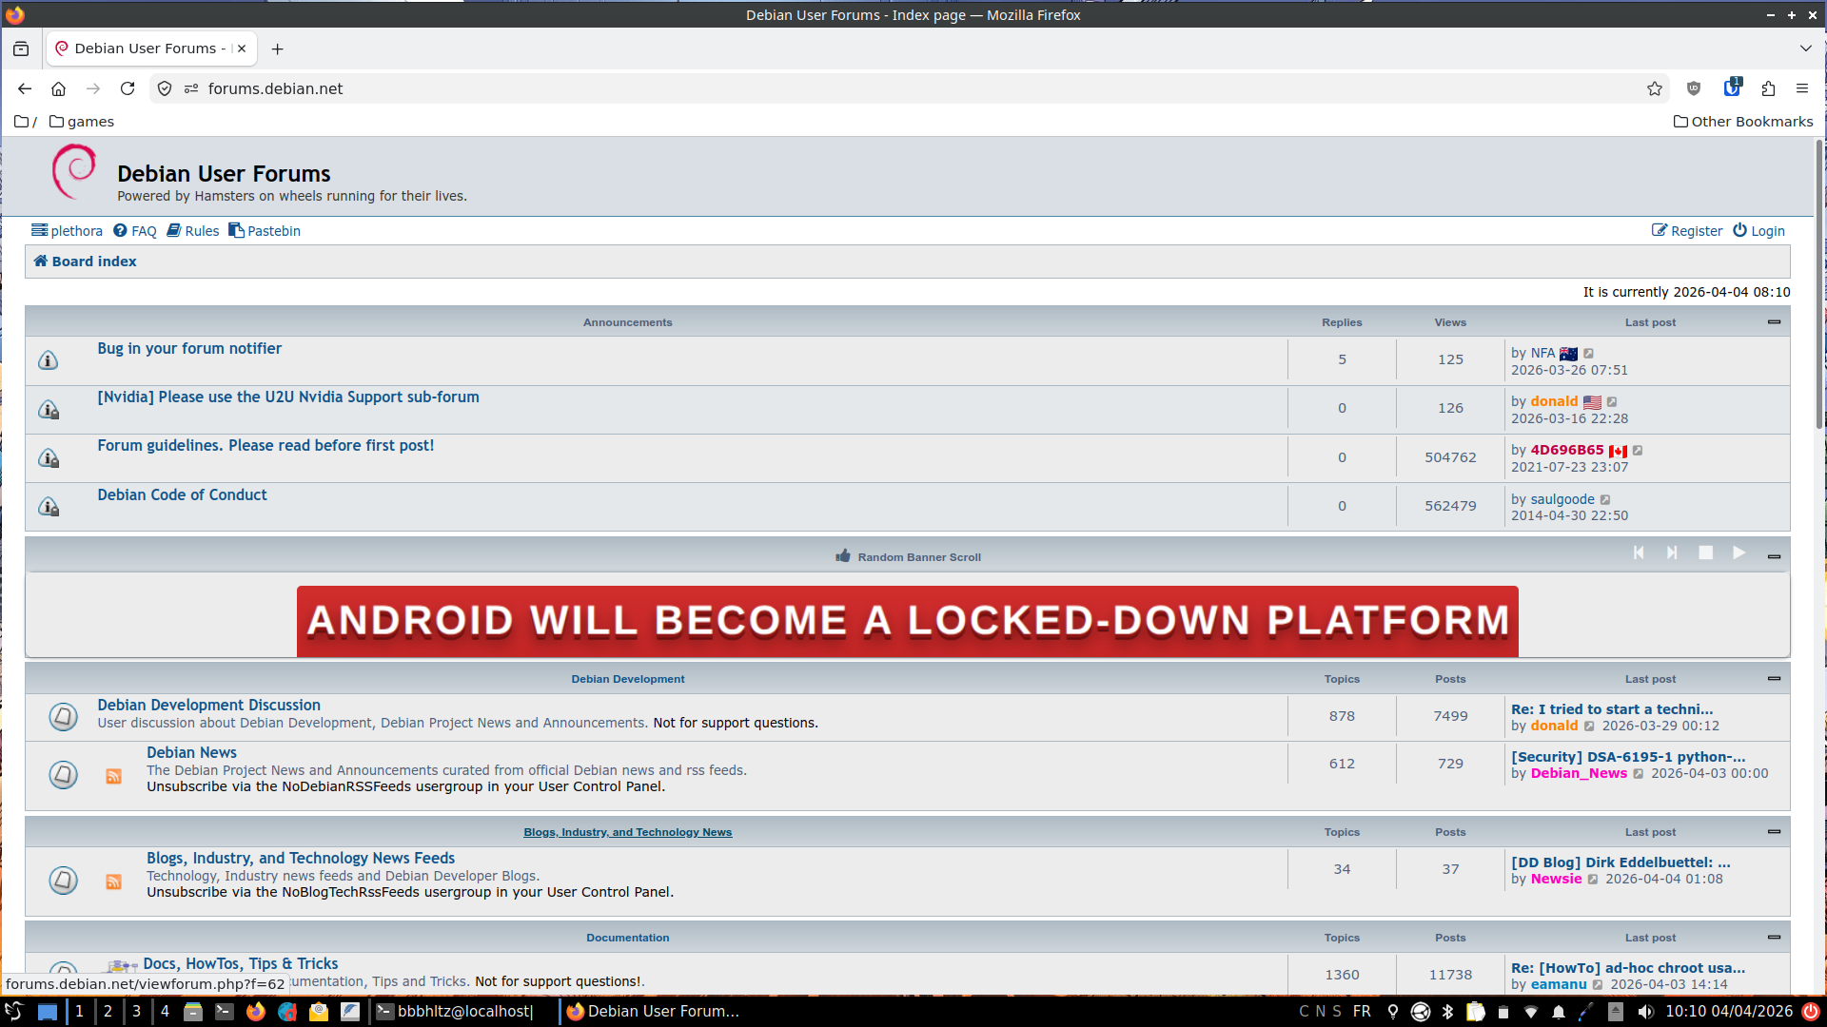Bookmark this page with star icon

pyautogui.click(x=1655, y=88)
